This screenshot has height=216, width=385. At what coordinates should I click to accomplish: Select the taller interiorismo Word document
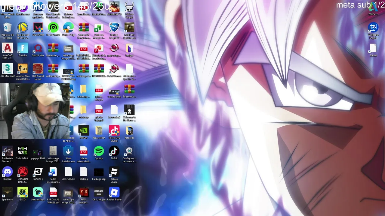click(53, 175)
